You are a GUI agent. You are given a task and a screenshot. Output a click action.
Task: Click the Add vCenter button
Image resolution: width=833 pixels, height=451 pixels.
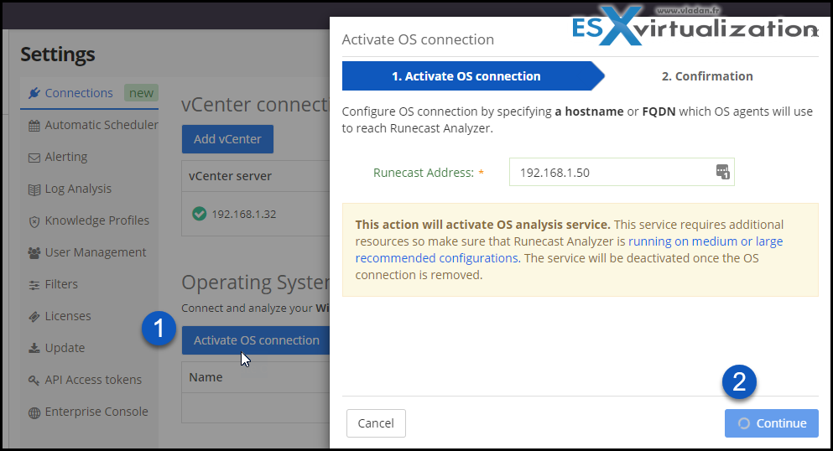(x=227, y=139)
